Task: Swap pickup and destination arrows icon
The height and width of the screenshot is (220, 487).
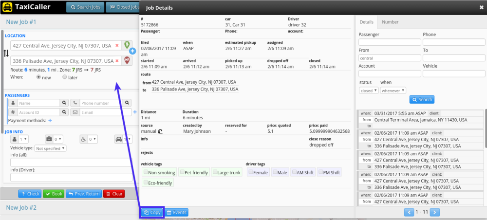Action: coord(6,54)
